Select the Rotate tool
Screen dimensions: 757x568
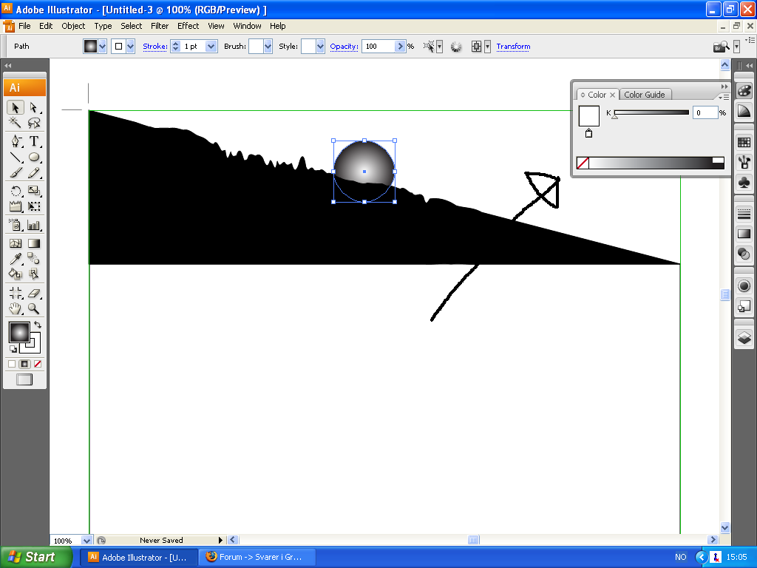click(16, 191)
